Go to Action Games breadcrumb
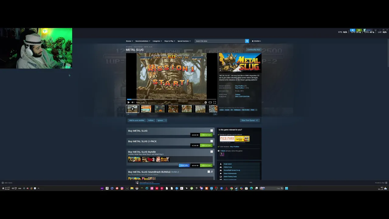This screenshot has height=219, width=389. pyautogui.click(x=138, y=47)
